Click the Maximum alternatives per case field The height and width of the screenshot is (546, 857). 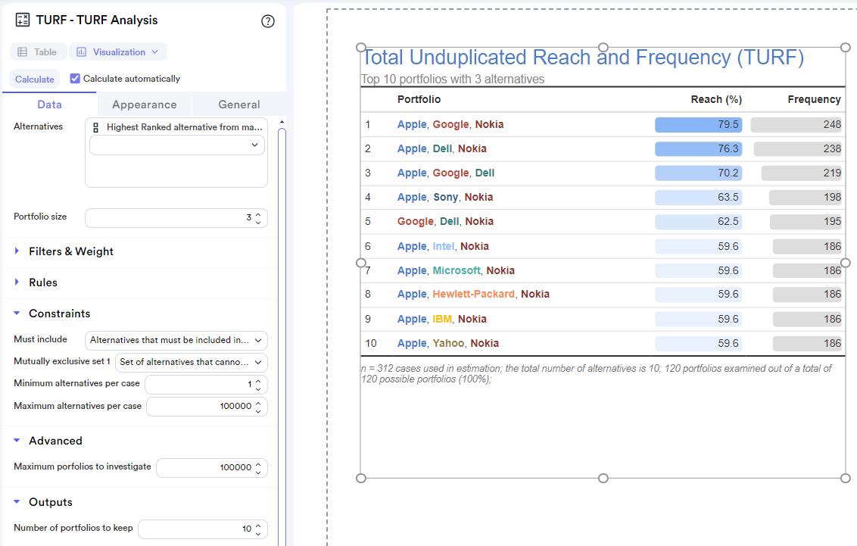click(207, 407)
